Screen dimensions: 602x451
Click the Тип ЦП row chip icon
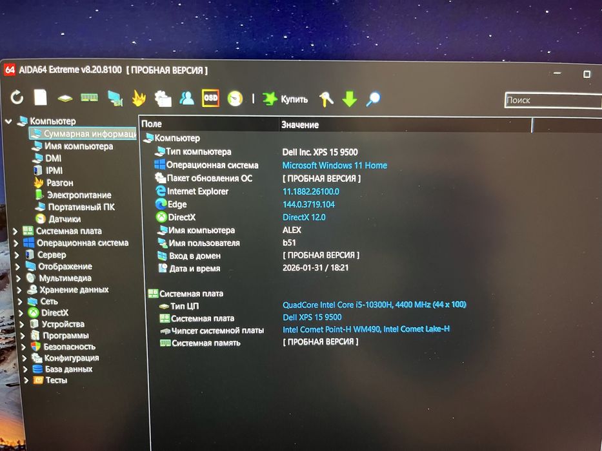(x=165, y=307)
